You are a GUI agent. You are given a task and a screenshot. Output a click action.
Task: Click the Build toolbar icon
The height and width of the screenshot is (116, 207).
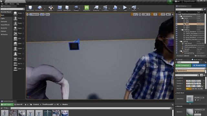click(x=115, y=8)
